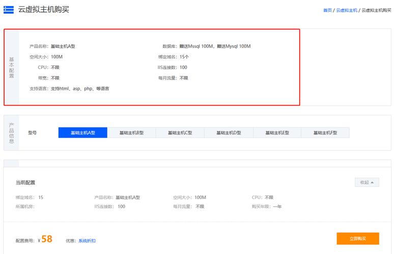Click the 支持html、asp、php supported languages text
The image size is (394, 254).
point(80,88)
